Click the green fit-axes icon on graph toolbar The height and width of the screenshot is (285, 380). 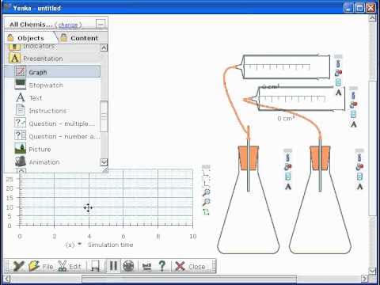[x=206, y=212]
